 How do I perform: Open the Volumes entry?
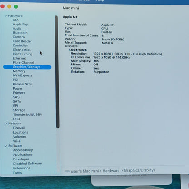(x=20, y=137)
